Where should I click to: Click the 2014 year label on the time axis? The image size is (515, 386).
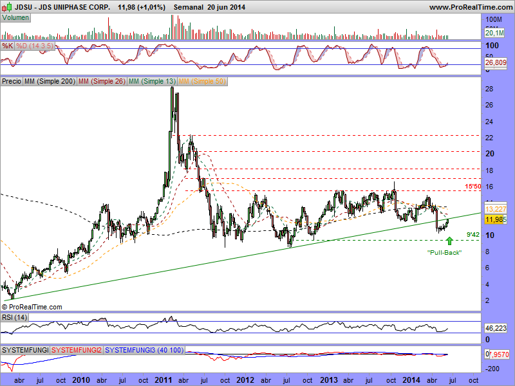point(411,380)
